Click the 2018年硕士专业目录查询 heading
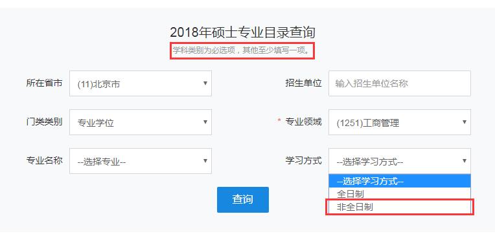 click(242, 32)
